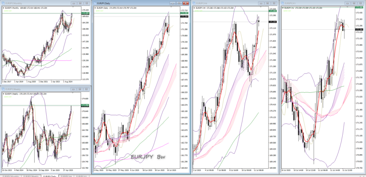366x177 pixels.
Task: Click the black 172.254 current price label on H1 chart
Action: (x=359, y=29)
